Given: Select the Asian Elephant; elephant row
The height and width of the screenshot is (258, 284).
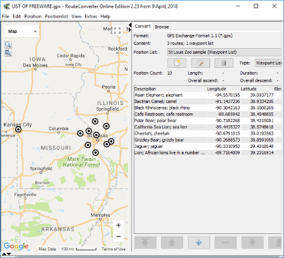Looking at the screenshot, I should tap(208, 95).
